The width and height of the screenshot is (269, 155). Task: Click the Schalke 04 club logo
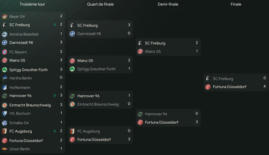click(4, 123)
